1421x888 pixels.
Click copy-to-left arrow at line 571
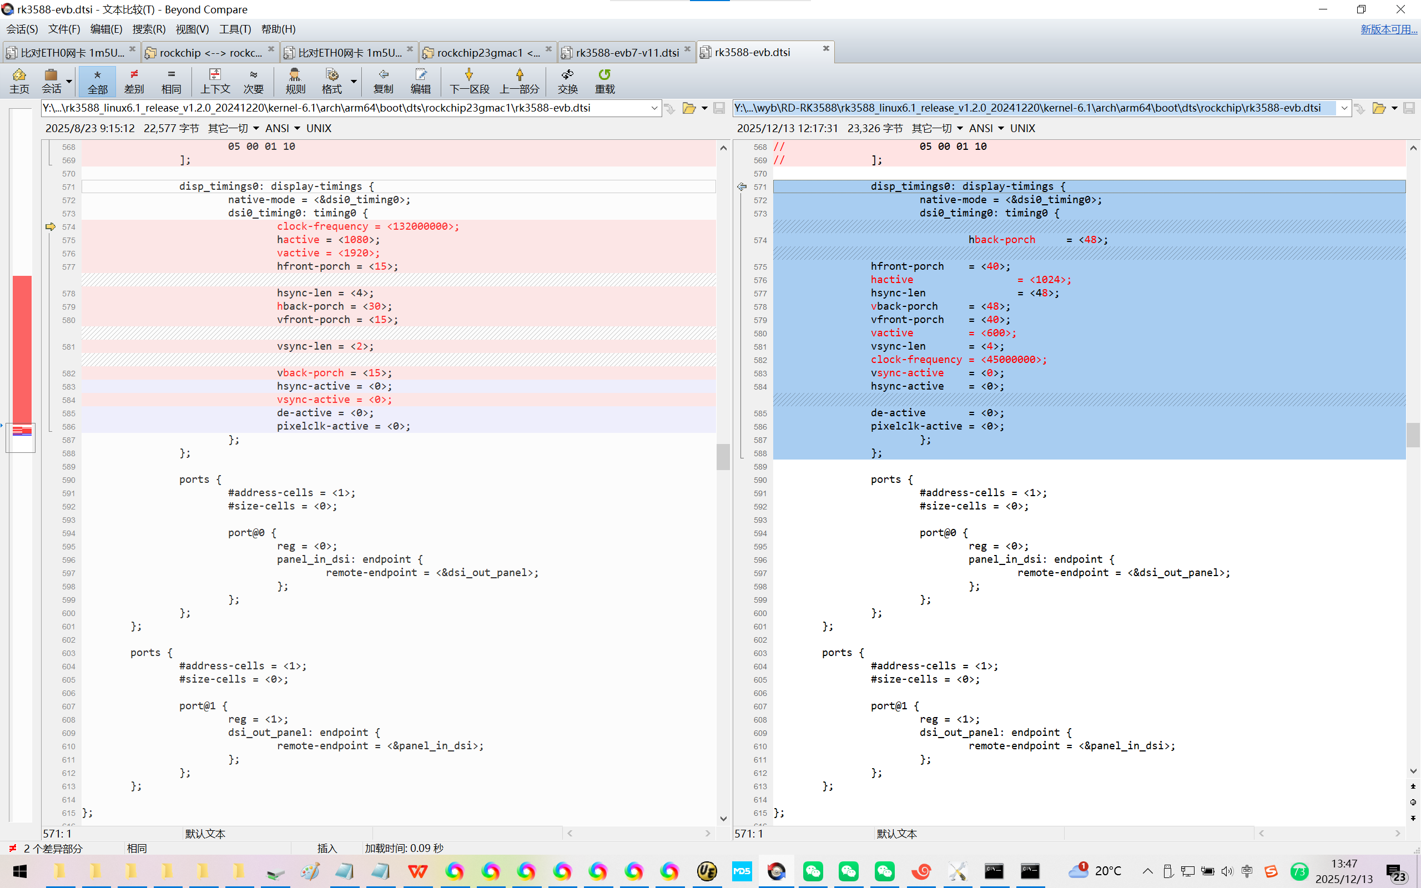[742, 187]
